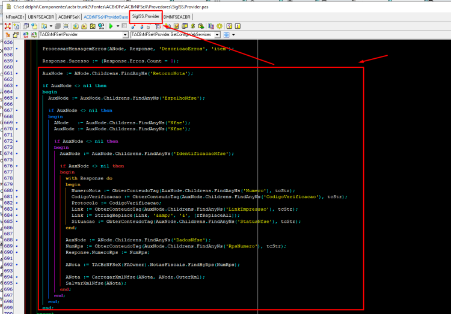Click the yellow question mark help icon
Screen dimensions: 451x314
point(229,26)
